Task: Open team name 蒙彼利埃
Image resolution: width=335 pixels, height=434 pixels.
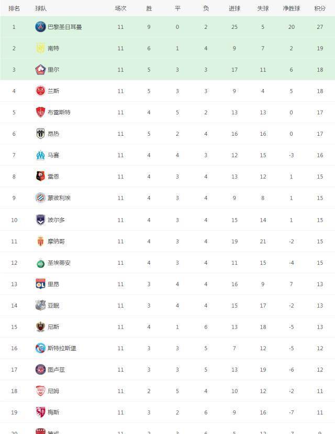Action: point(59,198)
